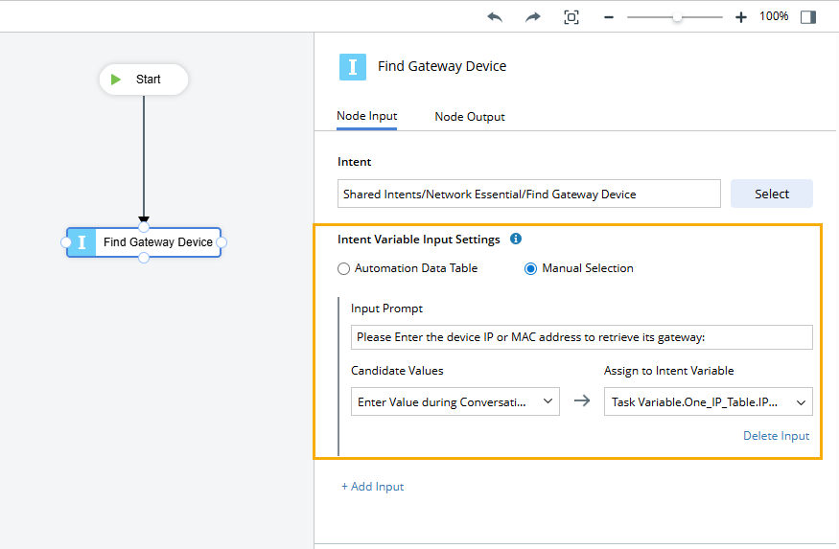This screenshot has height=549, width=839.
Task: Select the Manual Selection radio button
Action: coord(530,268)
